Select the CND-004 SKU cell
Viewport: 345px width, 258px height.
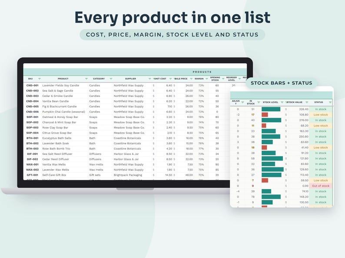pos(32,101)
